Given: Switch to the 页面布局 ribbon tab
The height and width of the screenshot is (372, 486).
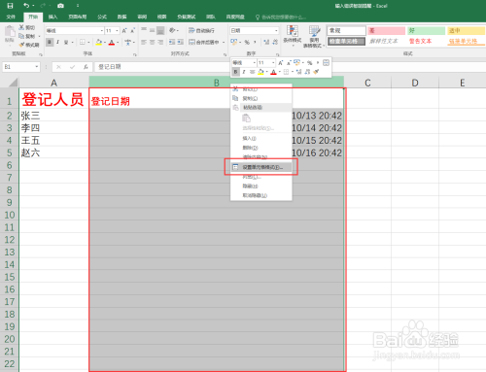Looking at the screenshot, I should click(x=78, y=17).
